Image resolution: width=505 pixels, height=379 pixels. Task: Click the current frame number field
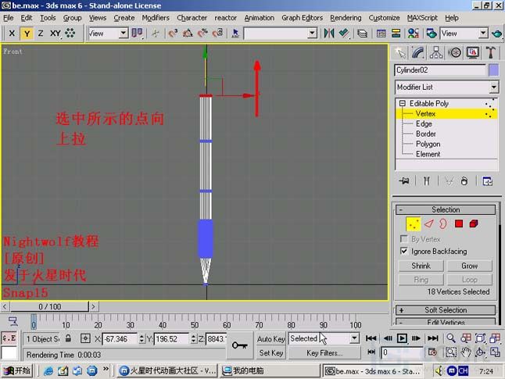click(x=402, y=352)
